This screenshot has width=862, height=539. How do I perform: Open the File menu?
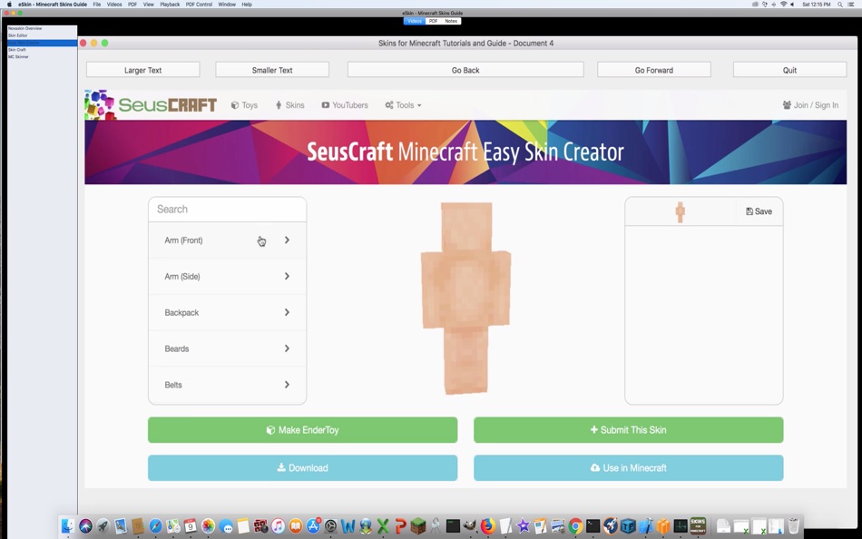pyautogui.click(x=97, y=5)
